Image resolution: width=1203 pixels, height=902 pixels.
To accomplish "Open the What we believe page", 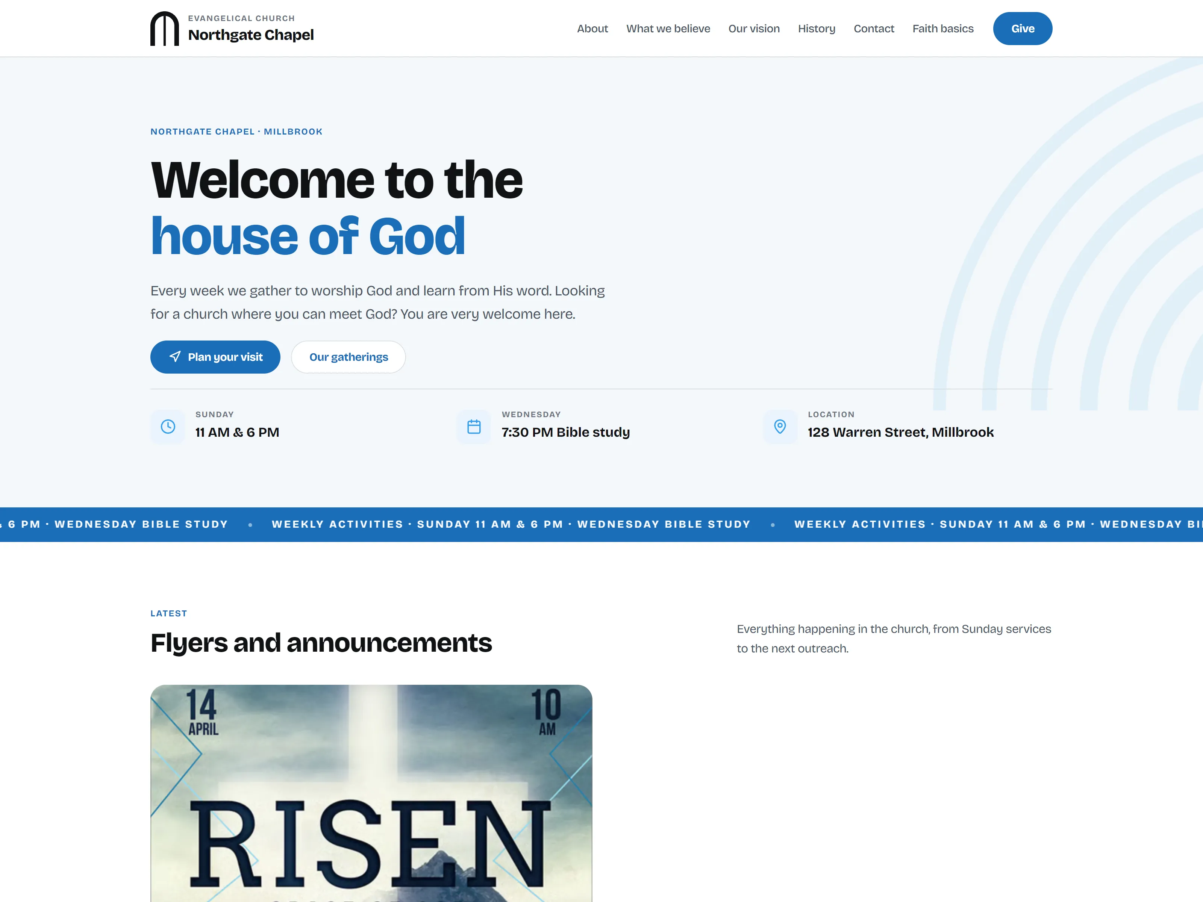I will click(x=668, y=29).
